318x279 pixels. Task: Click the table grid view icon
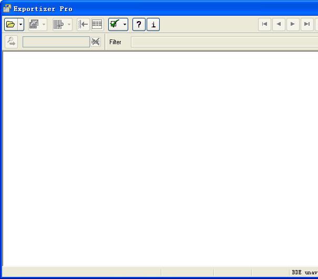click(97, 24)
